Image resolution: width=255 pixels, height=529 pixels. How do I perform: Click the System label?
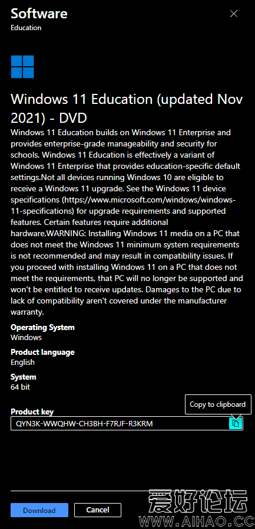point(23,377)
